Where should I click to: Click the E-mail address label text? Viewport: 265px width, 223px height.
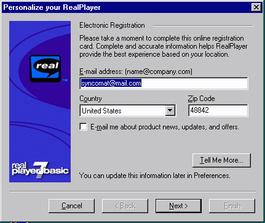click(x=136, y=71)
